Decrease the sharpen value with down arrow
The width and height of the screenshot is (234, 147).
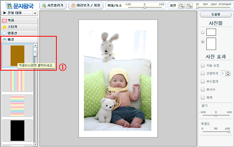(228, 75)
